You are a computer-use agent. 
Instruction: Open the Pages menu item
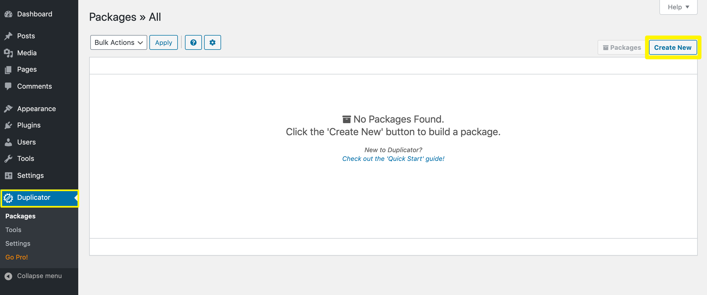click(27, 70)
